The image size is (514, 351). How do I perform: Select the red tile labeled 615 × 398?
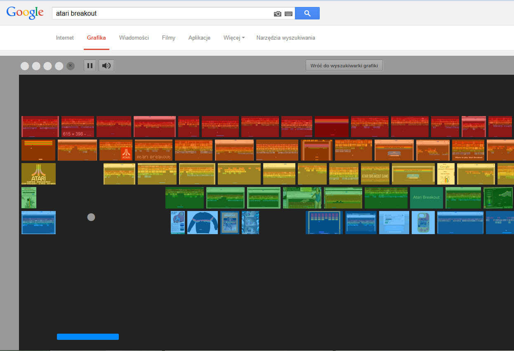coord(78,126)
